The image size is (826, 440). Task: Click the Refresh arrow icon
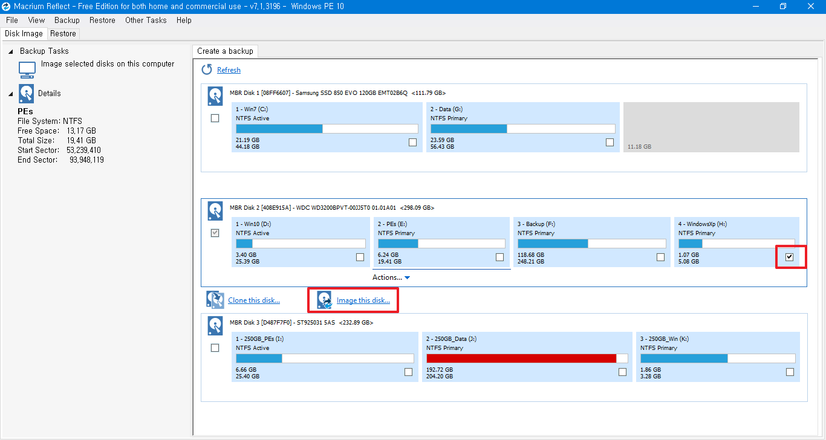(x=207, y=70)
